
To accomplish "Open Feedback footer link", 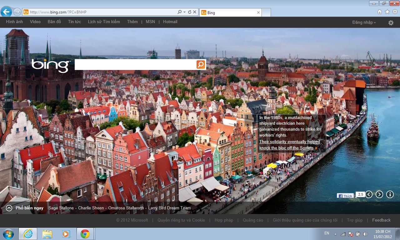I will click(381, 220).
